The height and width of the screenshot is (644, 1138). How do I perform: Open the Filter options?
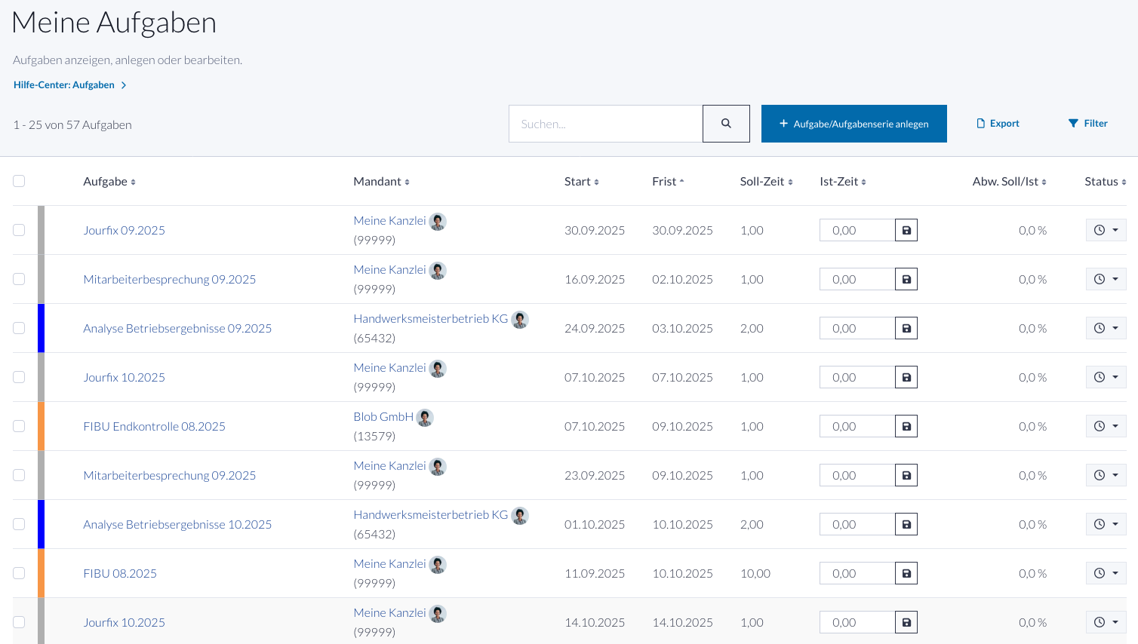(1087, 124)
